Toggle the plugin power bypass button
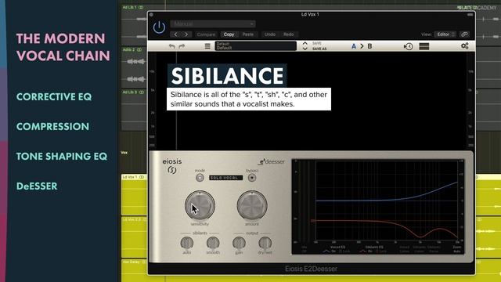The image size is (501, 282). (159, 27)
